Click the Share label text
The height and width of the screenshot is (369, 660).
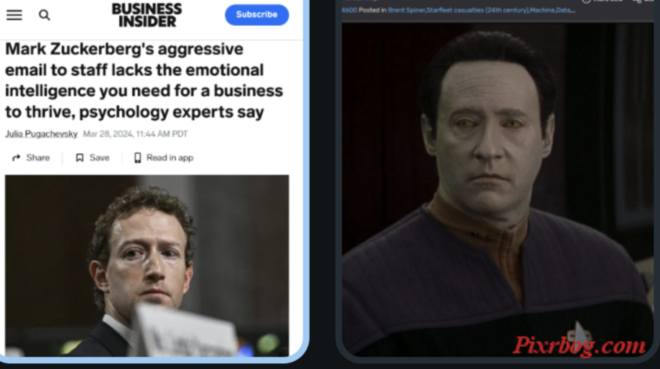[38, 158]
